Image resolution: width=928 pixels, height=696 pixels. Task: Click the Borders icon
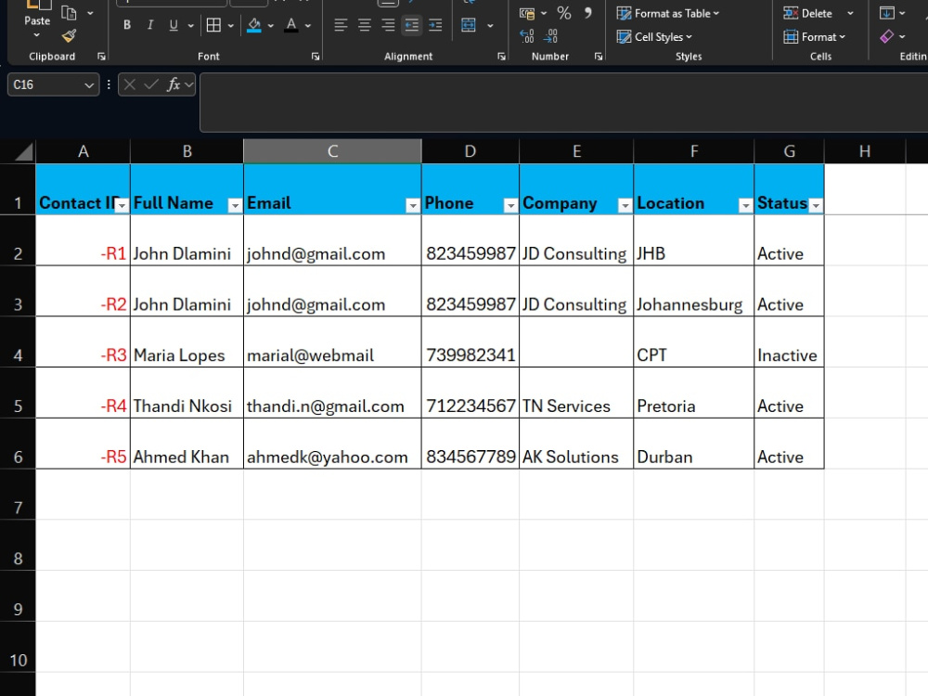(x=213, y=25)
